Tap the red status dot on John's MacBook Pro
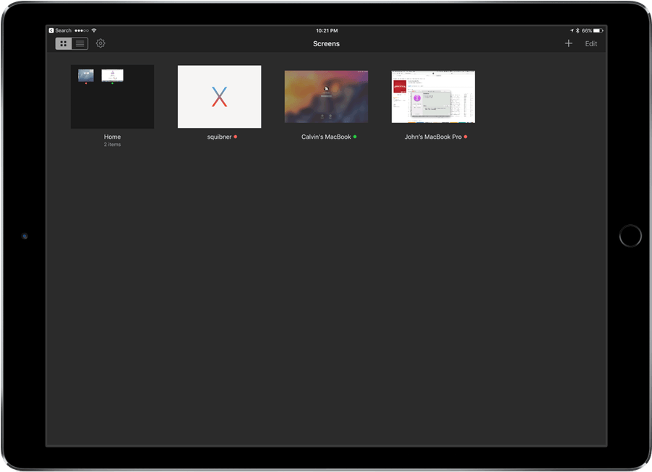 click(467, 137)
